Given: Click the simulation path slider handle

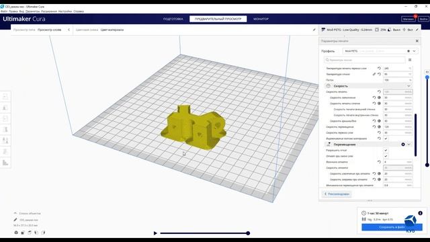Looking at the screenshot, I should point(248,233).
